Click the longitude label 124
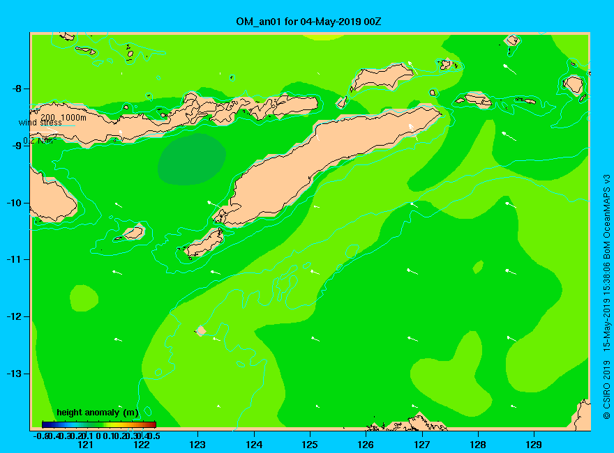This screenshot has height=453, width=614. [254, 445]
